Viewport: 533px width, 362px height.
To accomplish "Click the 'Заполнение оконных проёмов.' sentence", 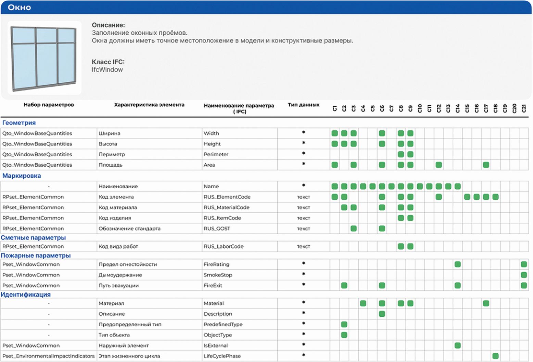I will 139,33.
